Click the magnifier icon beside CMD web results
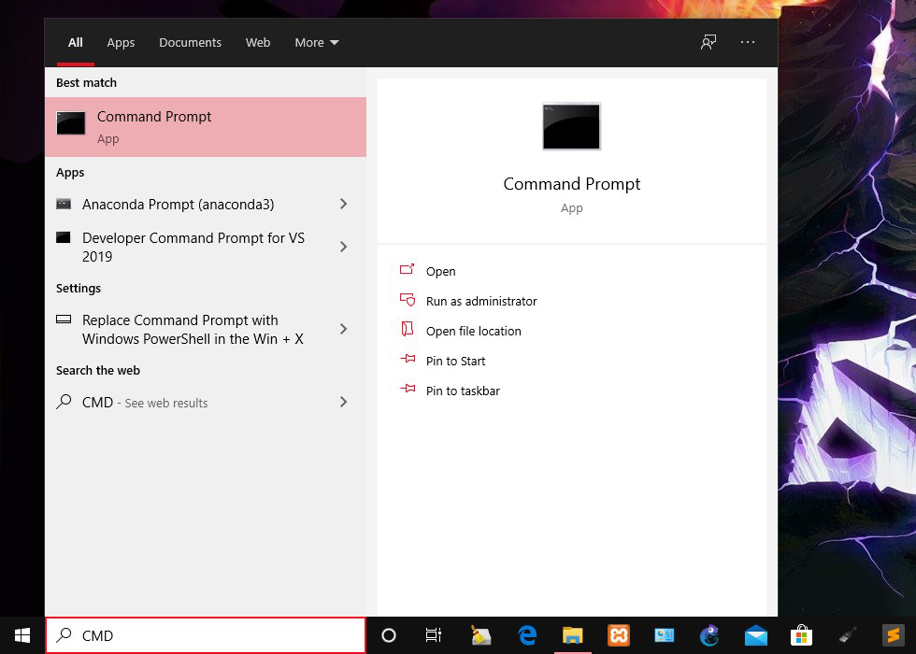Image resolution: width=916 pixels, height=654 pixels. coord(64,402)
